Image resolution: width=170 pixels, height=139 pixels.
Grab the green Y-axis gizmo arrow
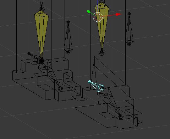[88, 12]
